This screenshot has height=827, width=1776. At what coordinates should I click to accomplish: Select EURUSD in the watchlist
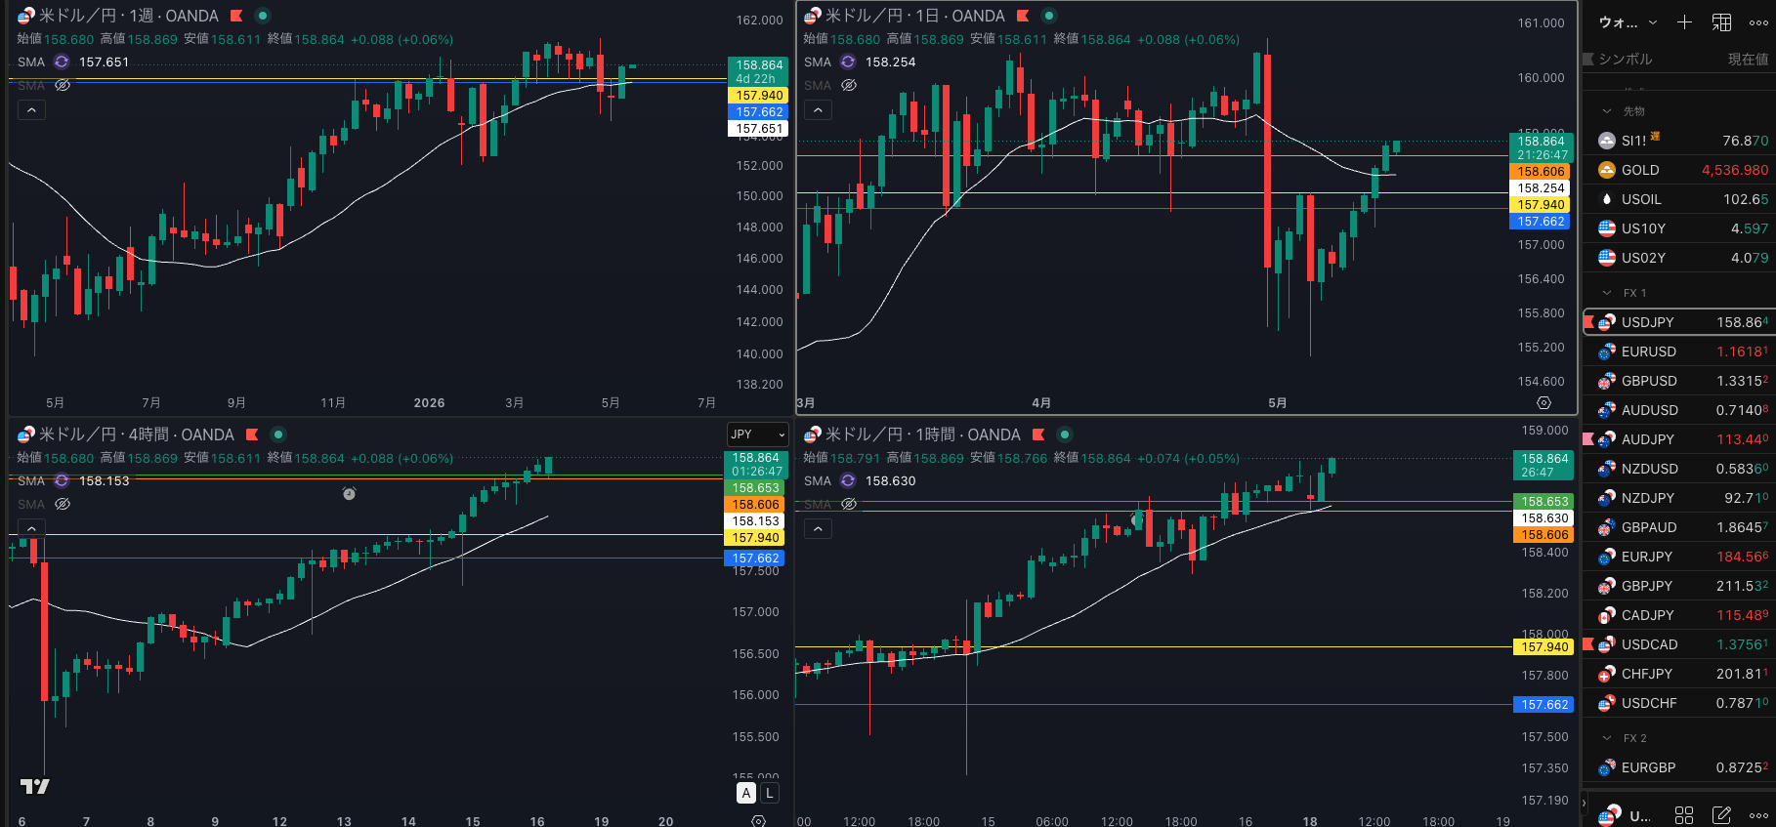[x=1679, y=351]
